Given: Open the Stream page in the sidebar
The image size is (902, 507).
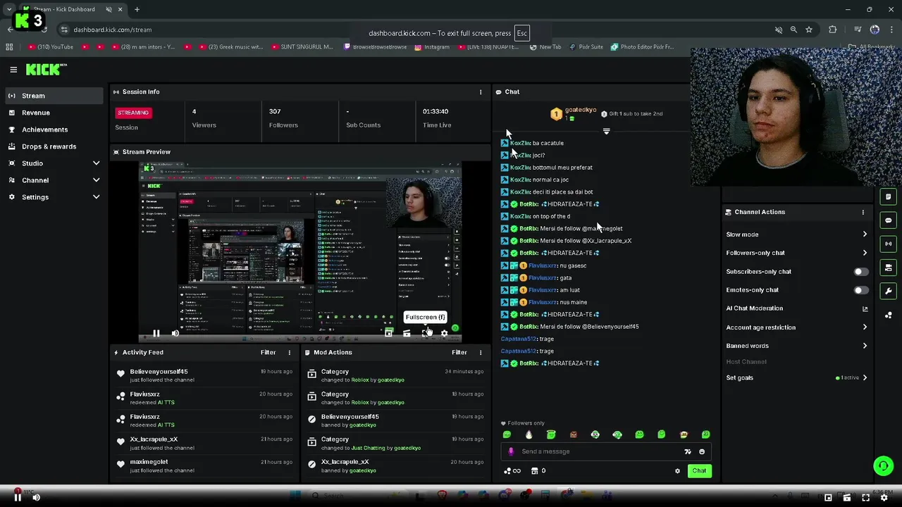Looking at the screenshot, I should click(53, 96).
